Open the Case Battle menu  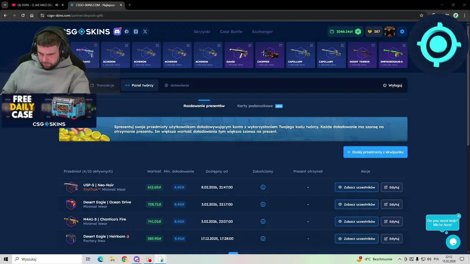pyautogui.click(x=231, y=32)
